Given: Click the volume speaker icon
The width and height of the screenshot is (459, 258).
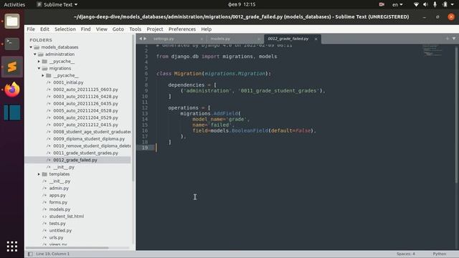Looking at the screenshot, I should 425,4.
